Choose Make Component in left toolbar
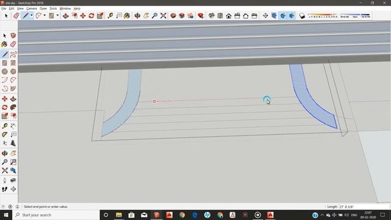 [13, 35]
